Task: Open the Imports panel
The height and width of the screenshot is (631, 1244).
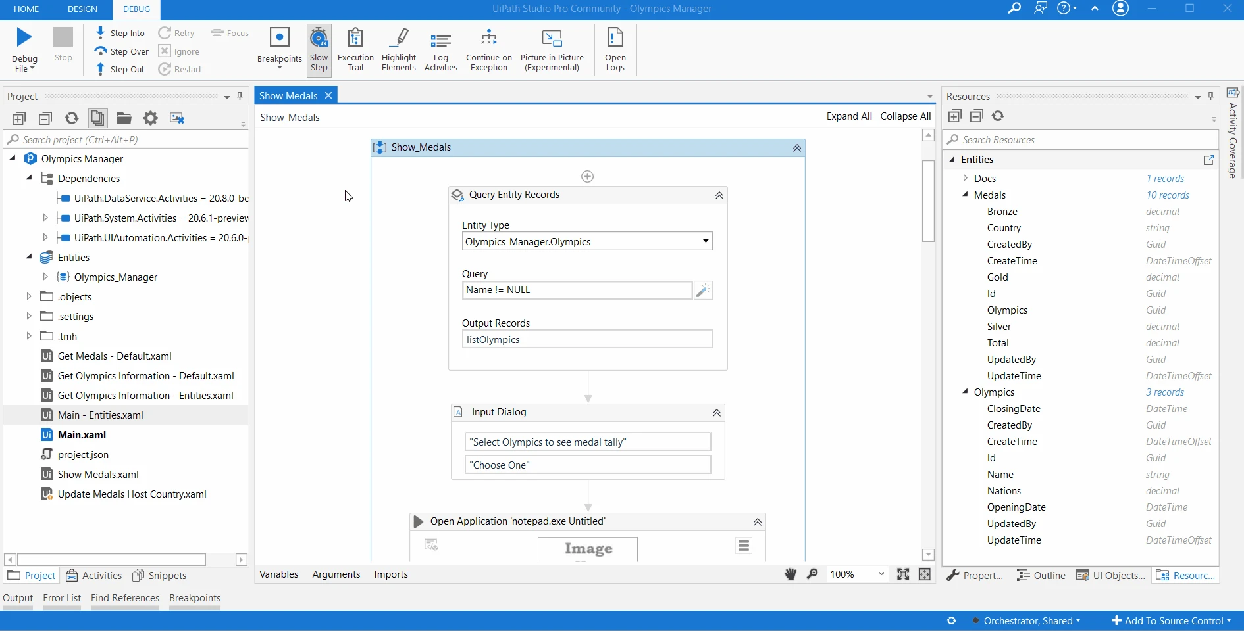Action: pos(391,574)
